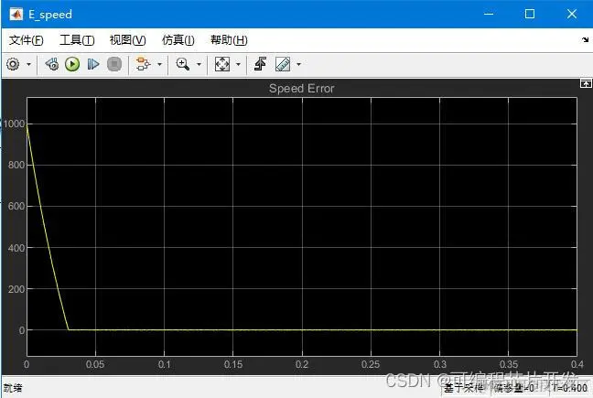593x398 pixels.
Task: Expand the zoom tool dropdown arrow
Action: tap(199, 64)
